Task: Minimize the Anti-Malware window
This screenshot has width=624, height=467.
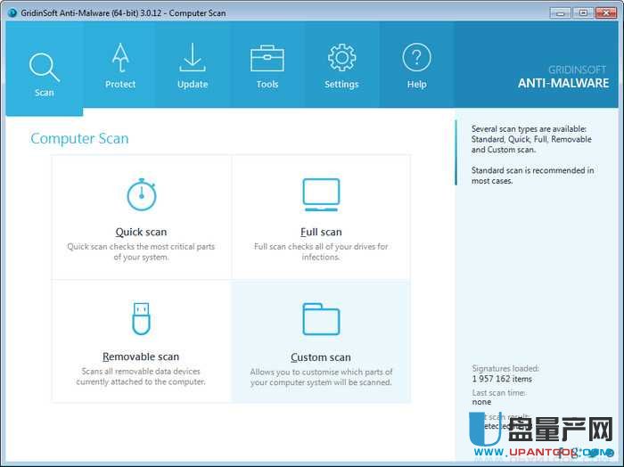Action: (x=557, y=12)
